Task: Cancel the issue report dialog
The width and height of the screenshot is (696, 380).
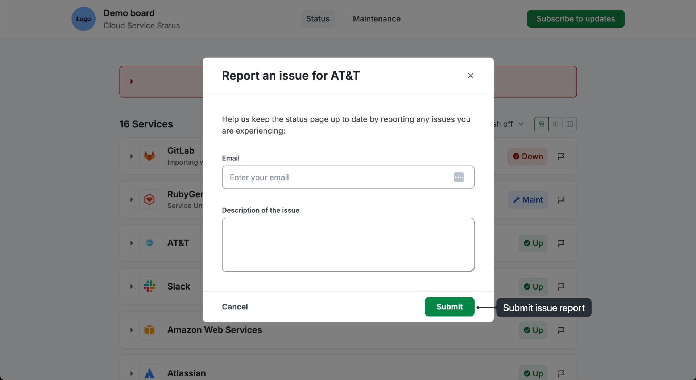Action: coord(235,307)
